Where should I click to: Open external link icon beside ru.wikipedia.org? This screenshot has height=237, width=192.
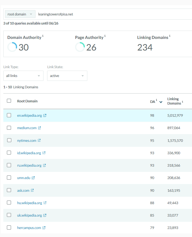[44, 165]
